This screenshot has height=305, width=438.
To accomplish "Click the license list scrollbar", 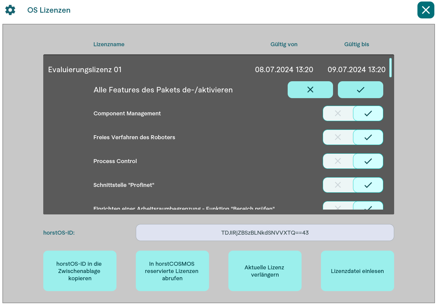I will pos(391,68).
